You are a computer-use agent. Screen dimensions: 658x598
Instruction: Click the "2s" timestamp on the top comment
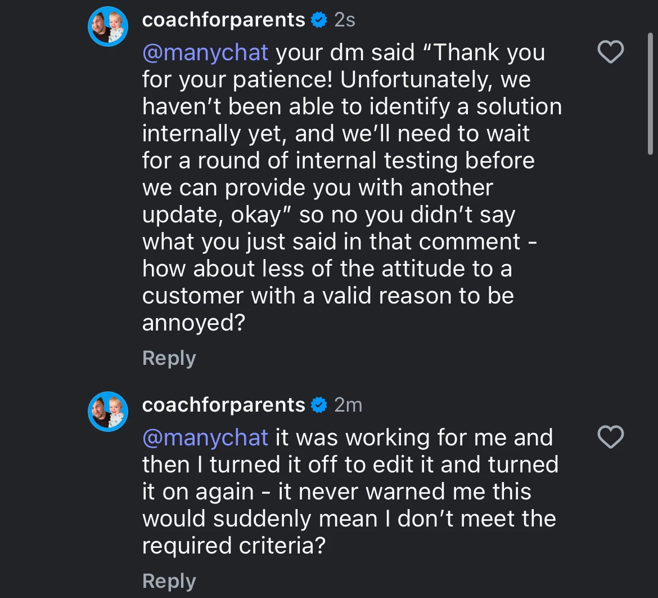344,20
